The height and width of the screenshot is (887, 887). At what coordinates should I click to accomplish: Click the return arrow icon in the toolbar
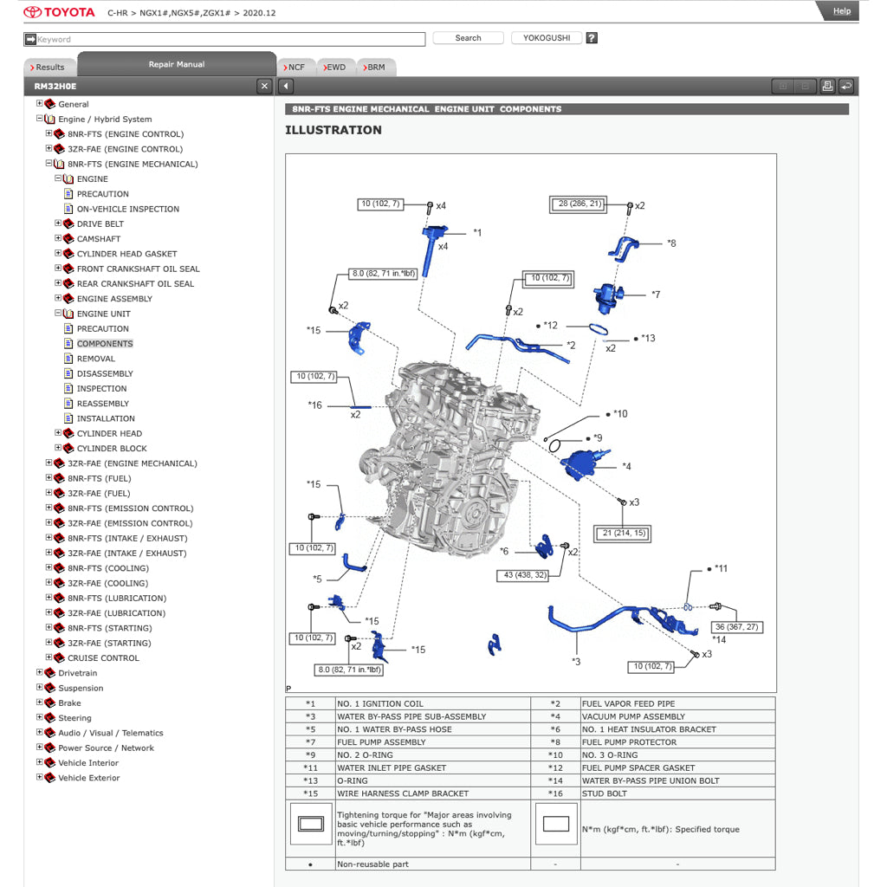[x=846, y=86]
